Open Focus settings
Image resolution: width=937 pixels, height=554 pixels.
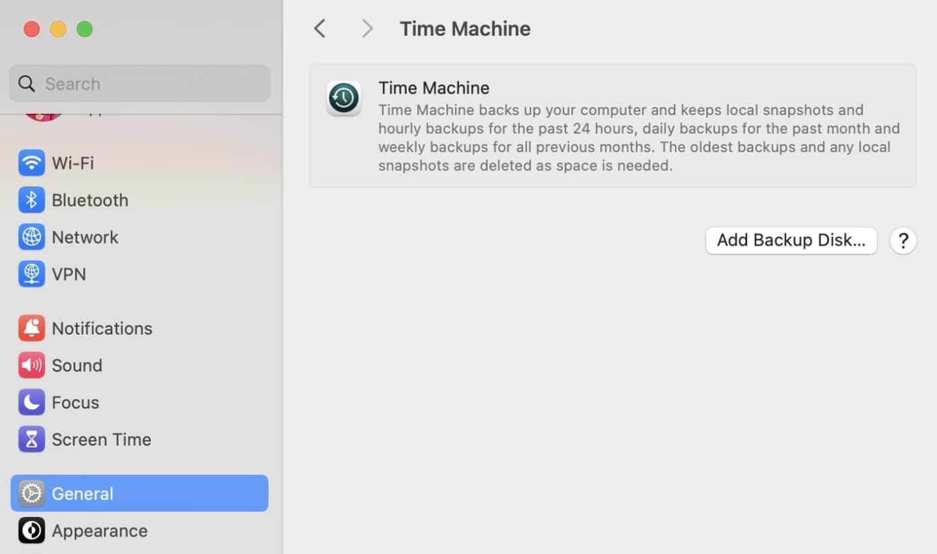[75, 402]
